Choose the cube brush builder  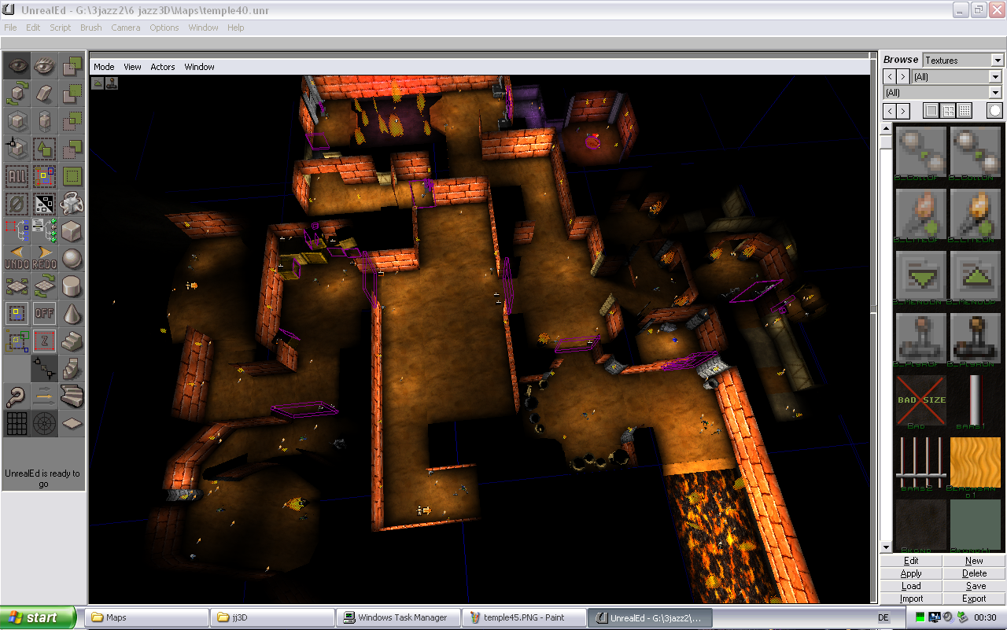click(72, 231)
